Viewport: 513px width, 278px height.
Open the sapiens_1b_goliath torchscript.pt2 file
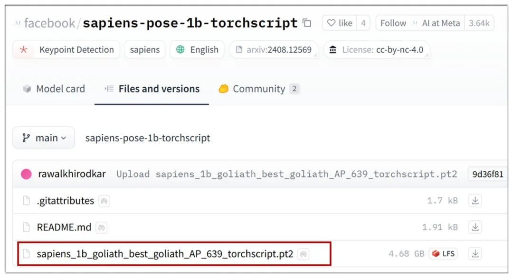(x=165, y=254)
